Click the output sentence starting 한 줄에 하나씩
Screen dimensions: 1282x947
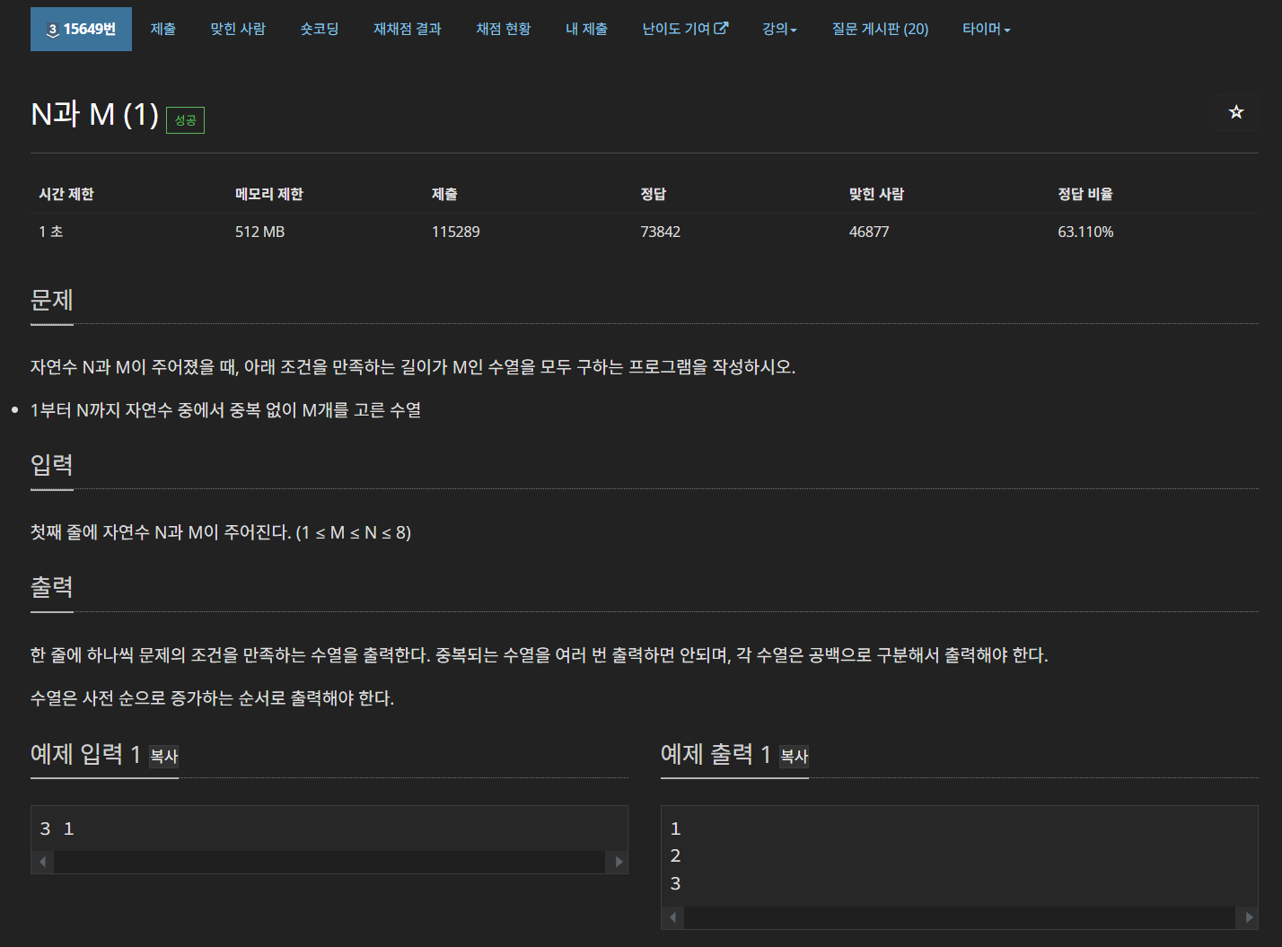pyautogui.click(x=539, y=655)
